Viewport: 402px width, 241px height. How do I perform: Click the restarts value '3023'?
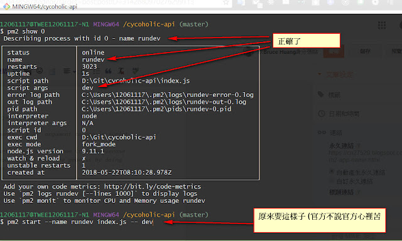point(89,66)
